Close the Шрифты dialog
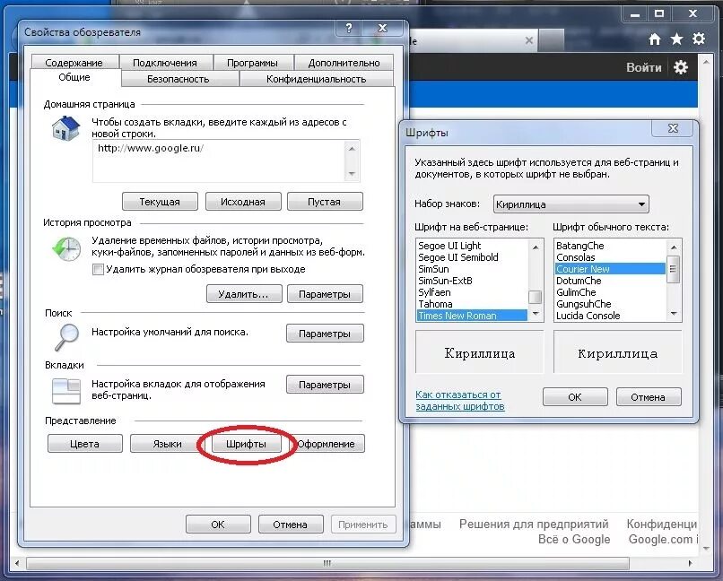Screen dimensions: 723x581 click(673, 128)
